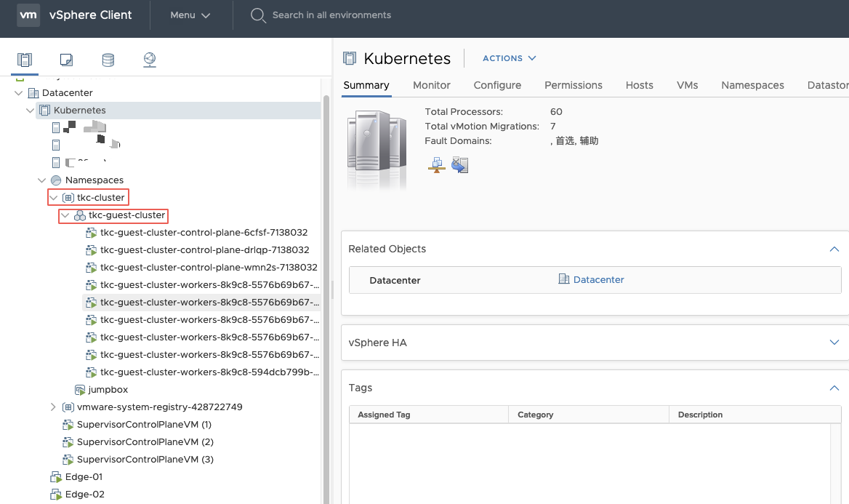This screenshot has height=504, width=849.
Task: Switch to the VMs tab
Action: (x=687, y=86)
